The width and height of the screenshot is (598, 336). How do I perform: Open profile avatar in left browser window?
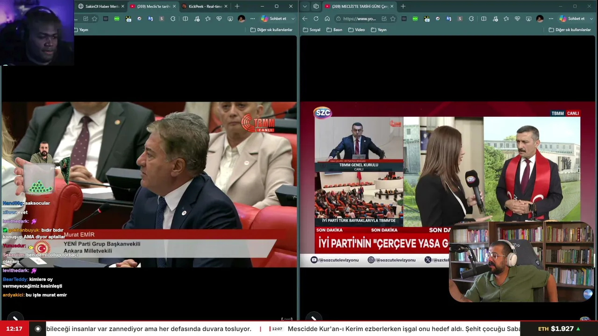(242, 19)
